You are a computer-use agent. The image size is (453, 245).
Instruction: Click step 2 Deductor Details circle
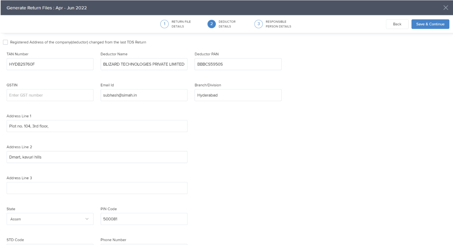pyautogui.click(x=212, y=24)
